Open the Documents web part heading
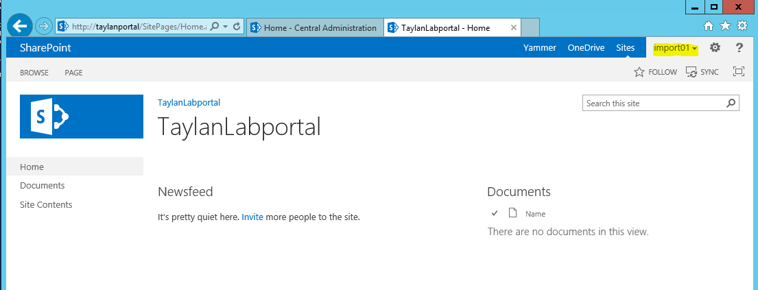758x290 pixels. point(519,191)
